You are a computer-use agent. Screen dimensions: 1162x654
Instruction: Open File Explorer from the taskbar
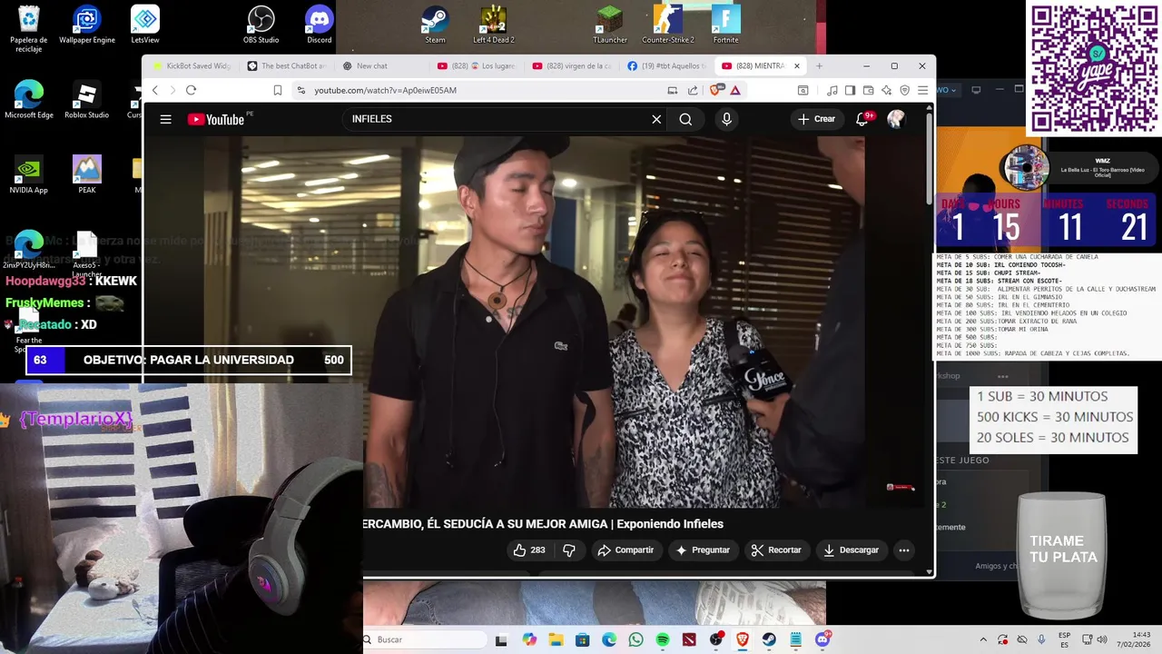click(556, 639)
